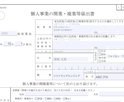Select the 住所地 radio button
Screen dimensions: 124x102
[x=56, y=21]
